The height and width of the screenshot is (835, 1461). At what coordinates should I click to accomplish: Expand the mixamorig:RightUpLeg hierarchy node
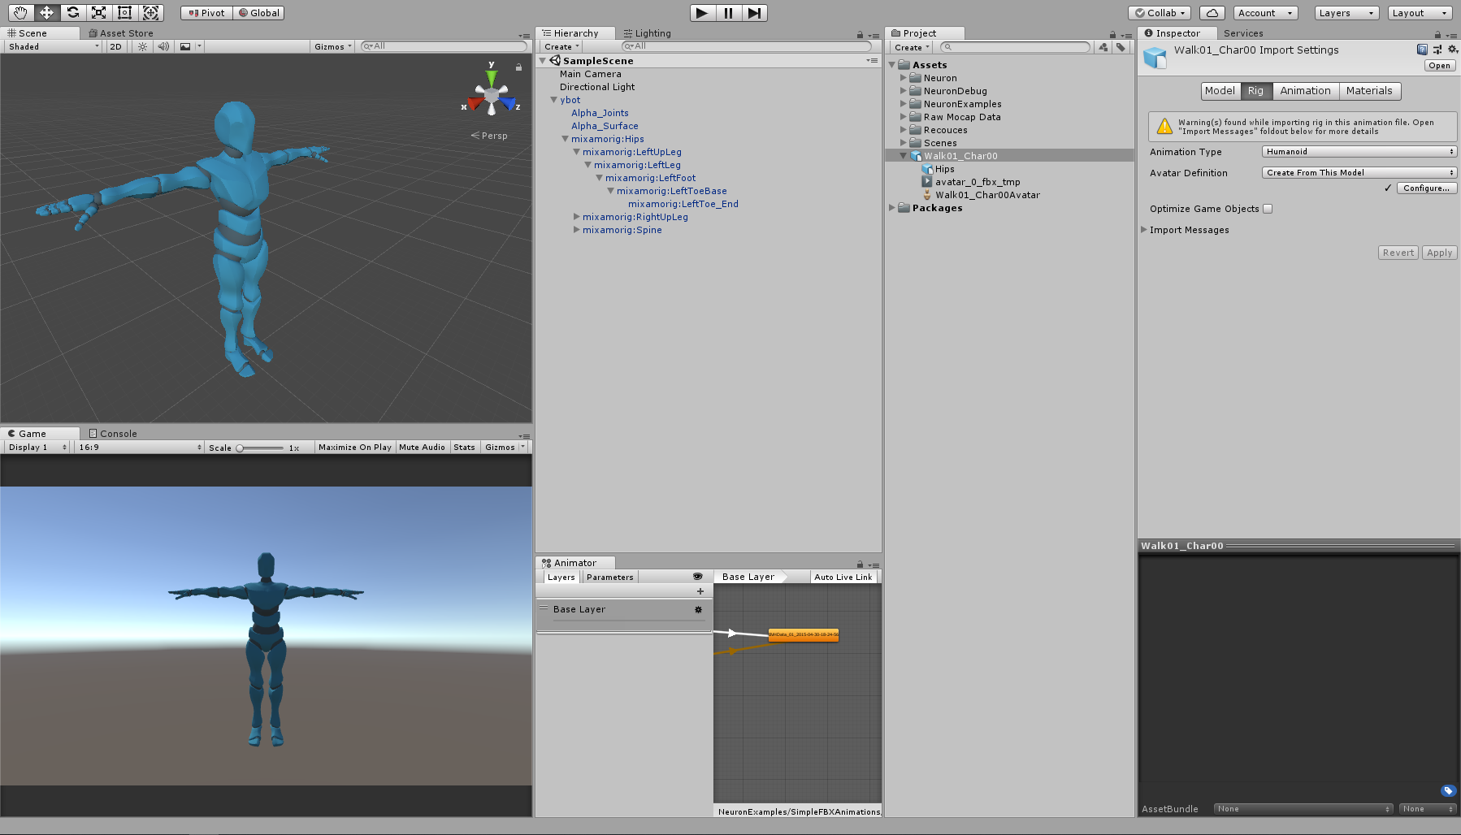click(576, 217)
